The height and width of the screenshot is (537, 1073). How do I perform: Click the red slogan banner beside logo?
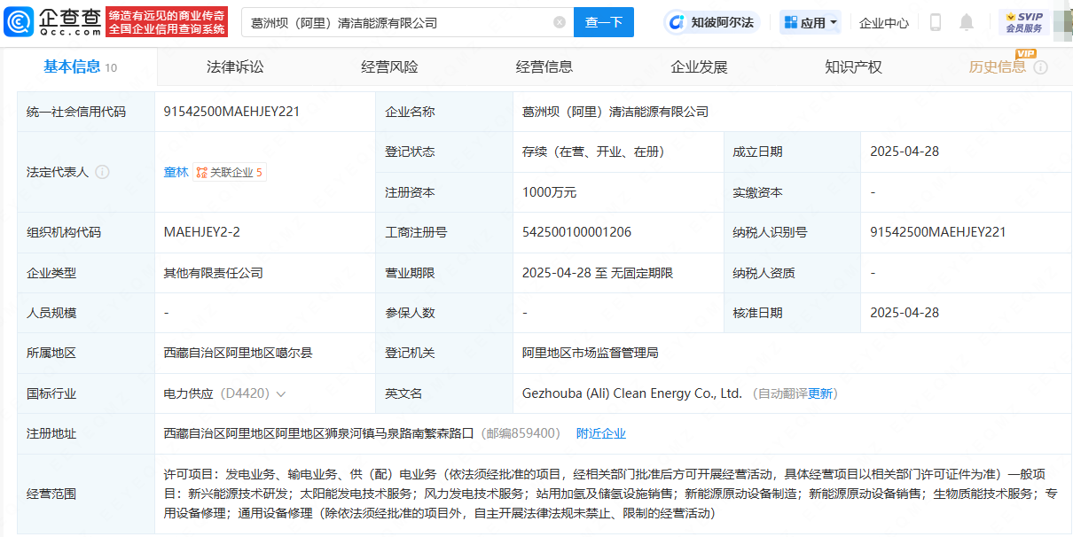pyautogui.click(x=167, y=22)
